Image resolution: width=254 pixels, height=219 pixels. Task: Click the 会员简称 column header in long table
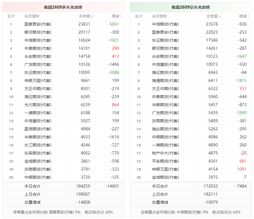tap(32, 16)
